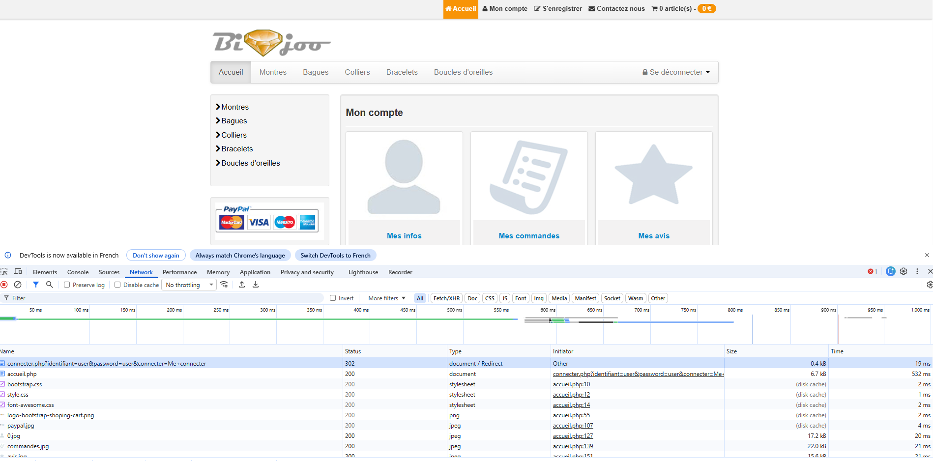933x461 pixels.
Task: Clear the network log
Action: 18,285
